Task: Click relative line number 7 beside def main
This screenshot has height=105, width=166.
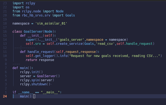Action: pyautogui.click(x=6, y=68)
